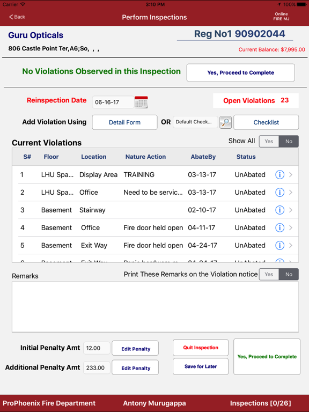Click 'Antony Murugappa' in footer
Viewport: 309px width, 412px height.
pyautogui.click(x=154, y=403)
